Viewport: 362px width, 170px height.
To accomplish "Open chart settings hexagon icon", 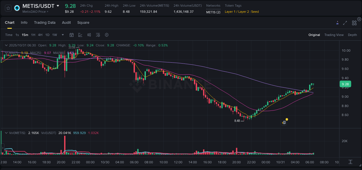I will click(x=107, y=35).
